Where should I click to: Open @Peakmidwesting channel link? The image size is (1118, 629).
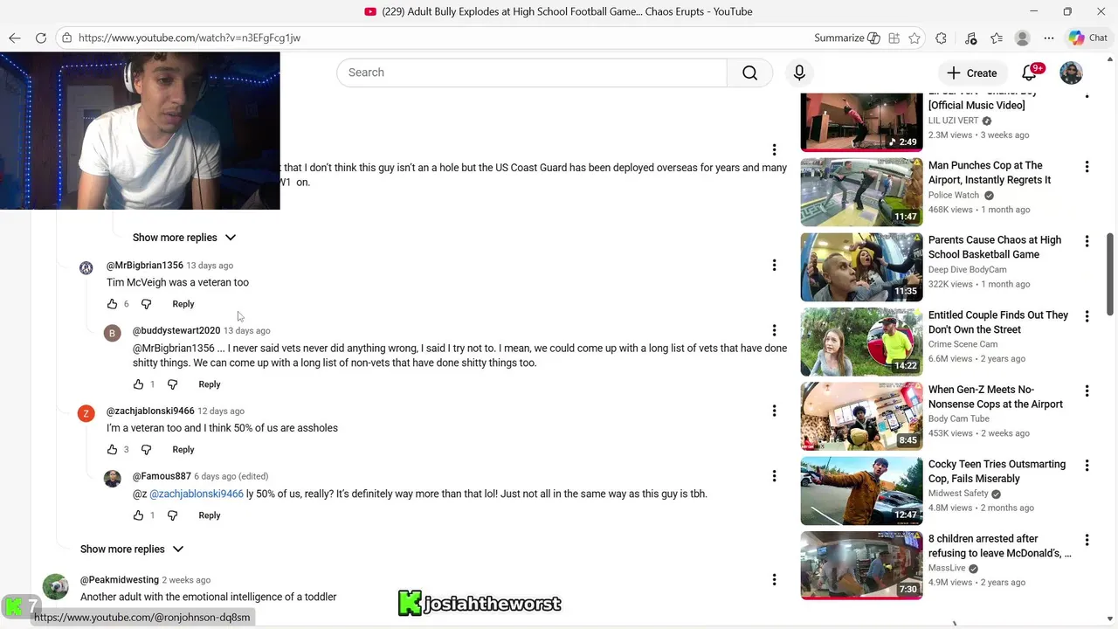[x=120, y=580]
